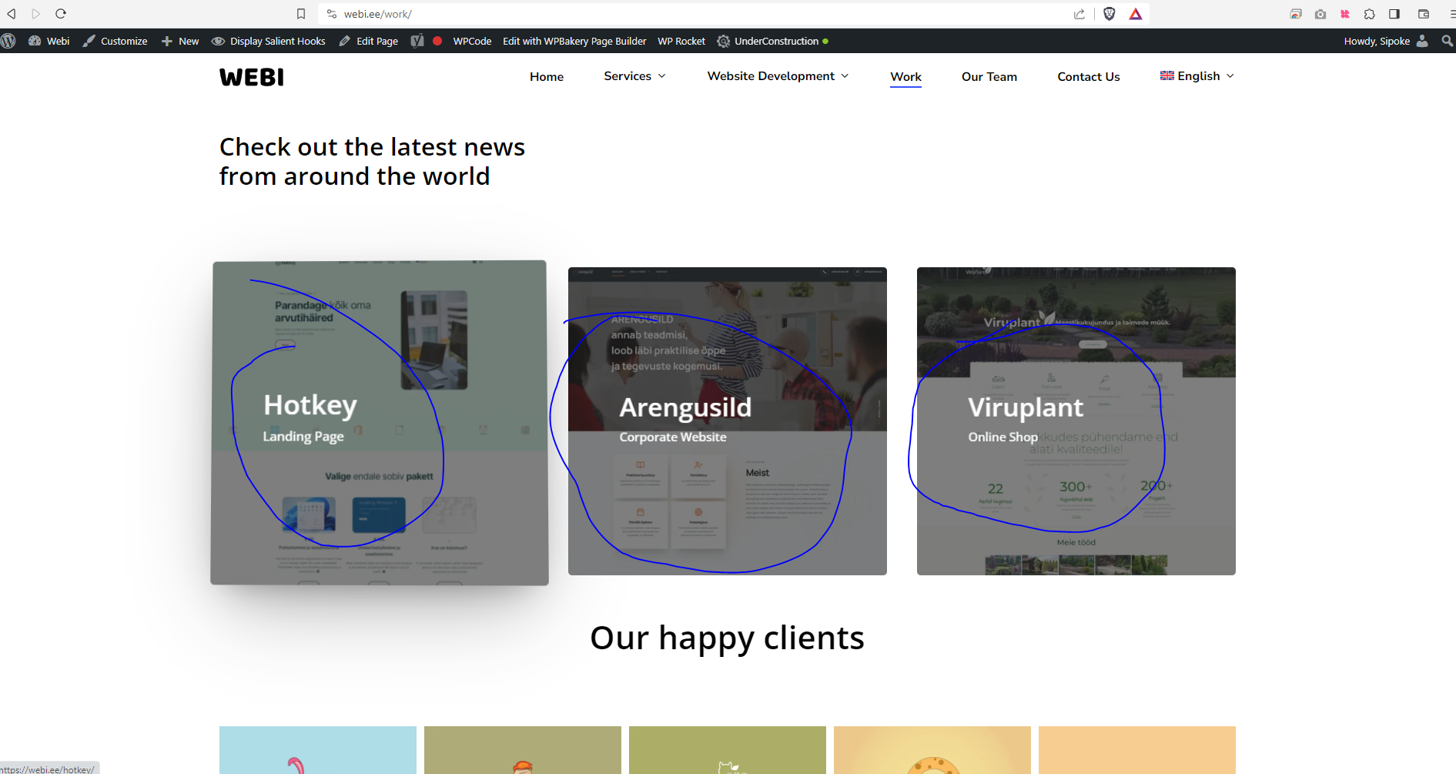Open the Brave Wallet icon
Viewport: 1456px width, 774px height.
point(1424,14)
